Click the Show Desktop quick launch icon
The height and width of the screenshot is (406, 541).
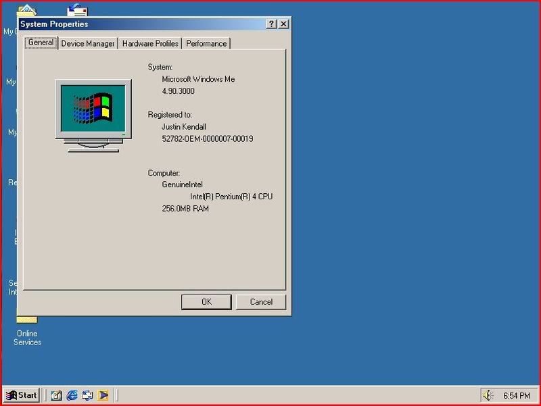(57, 395)
